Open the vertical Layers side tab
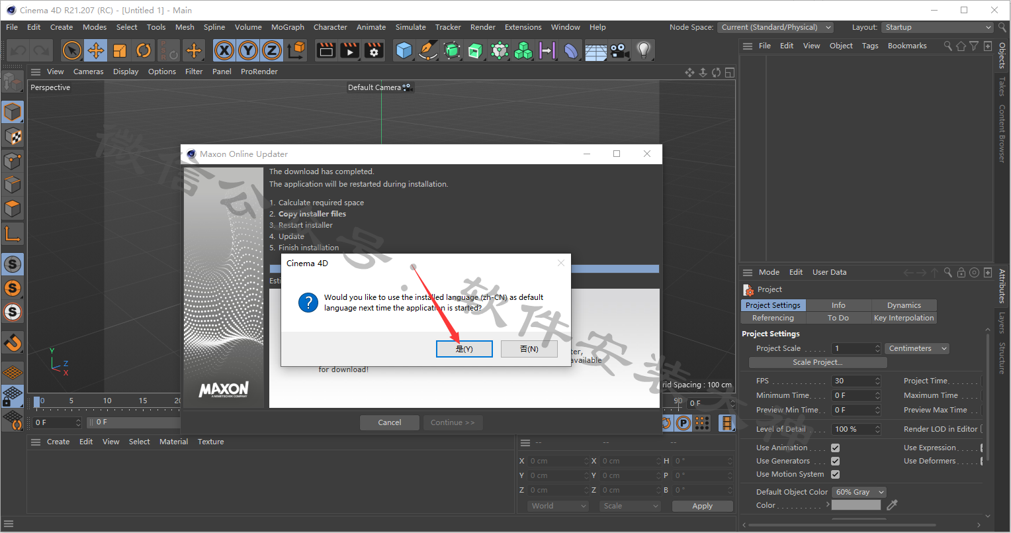 (1002, 323)
